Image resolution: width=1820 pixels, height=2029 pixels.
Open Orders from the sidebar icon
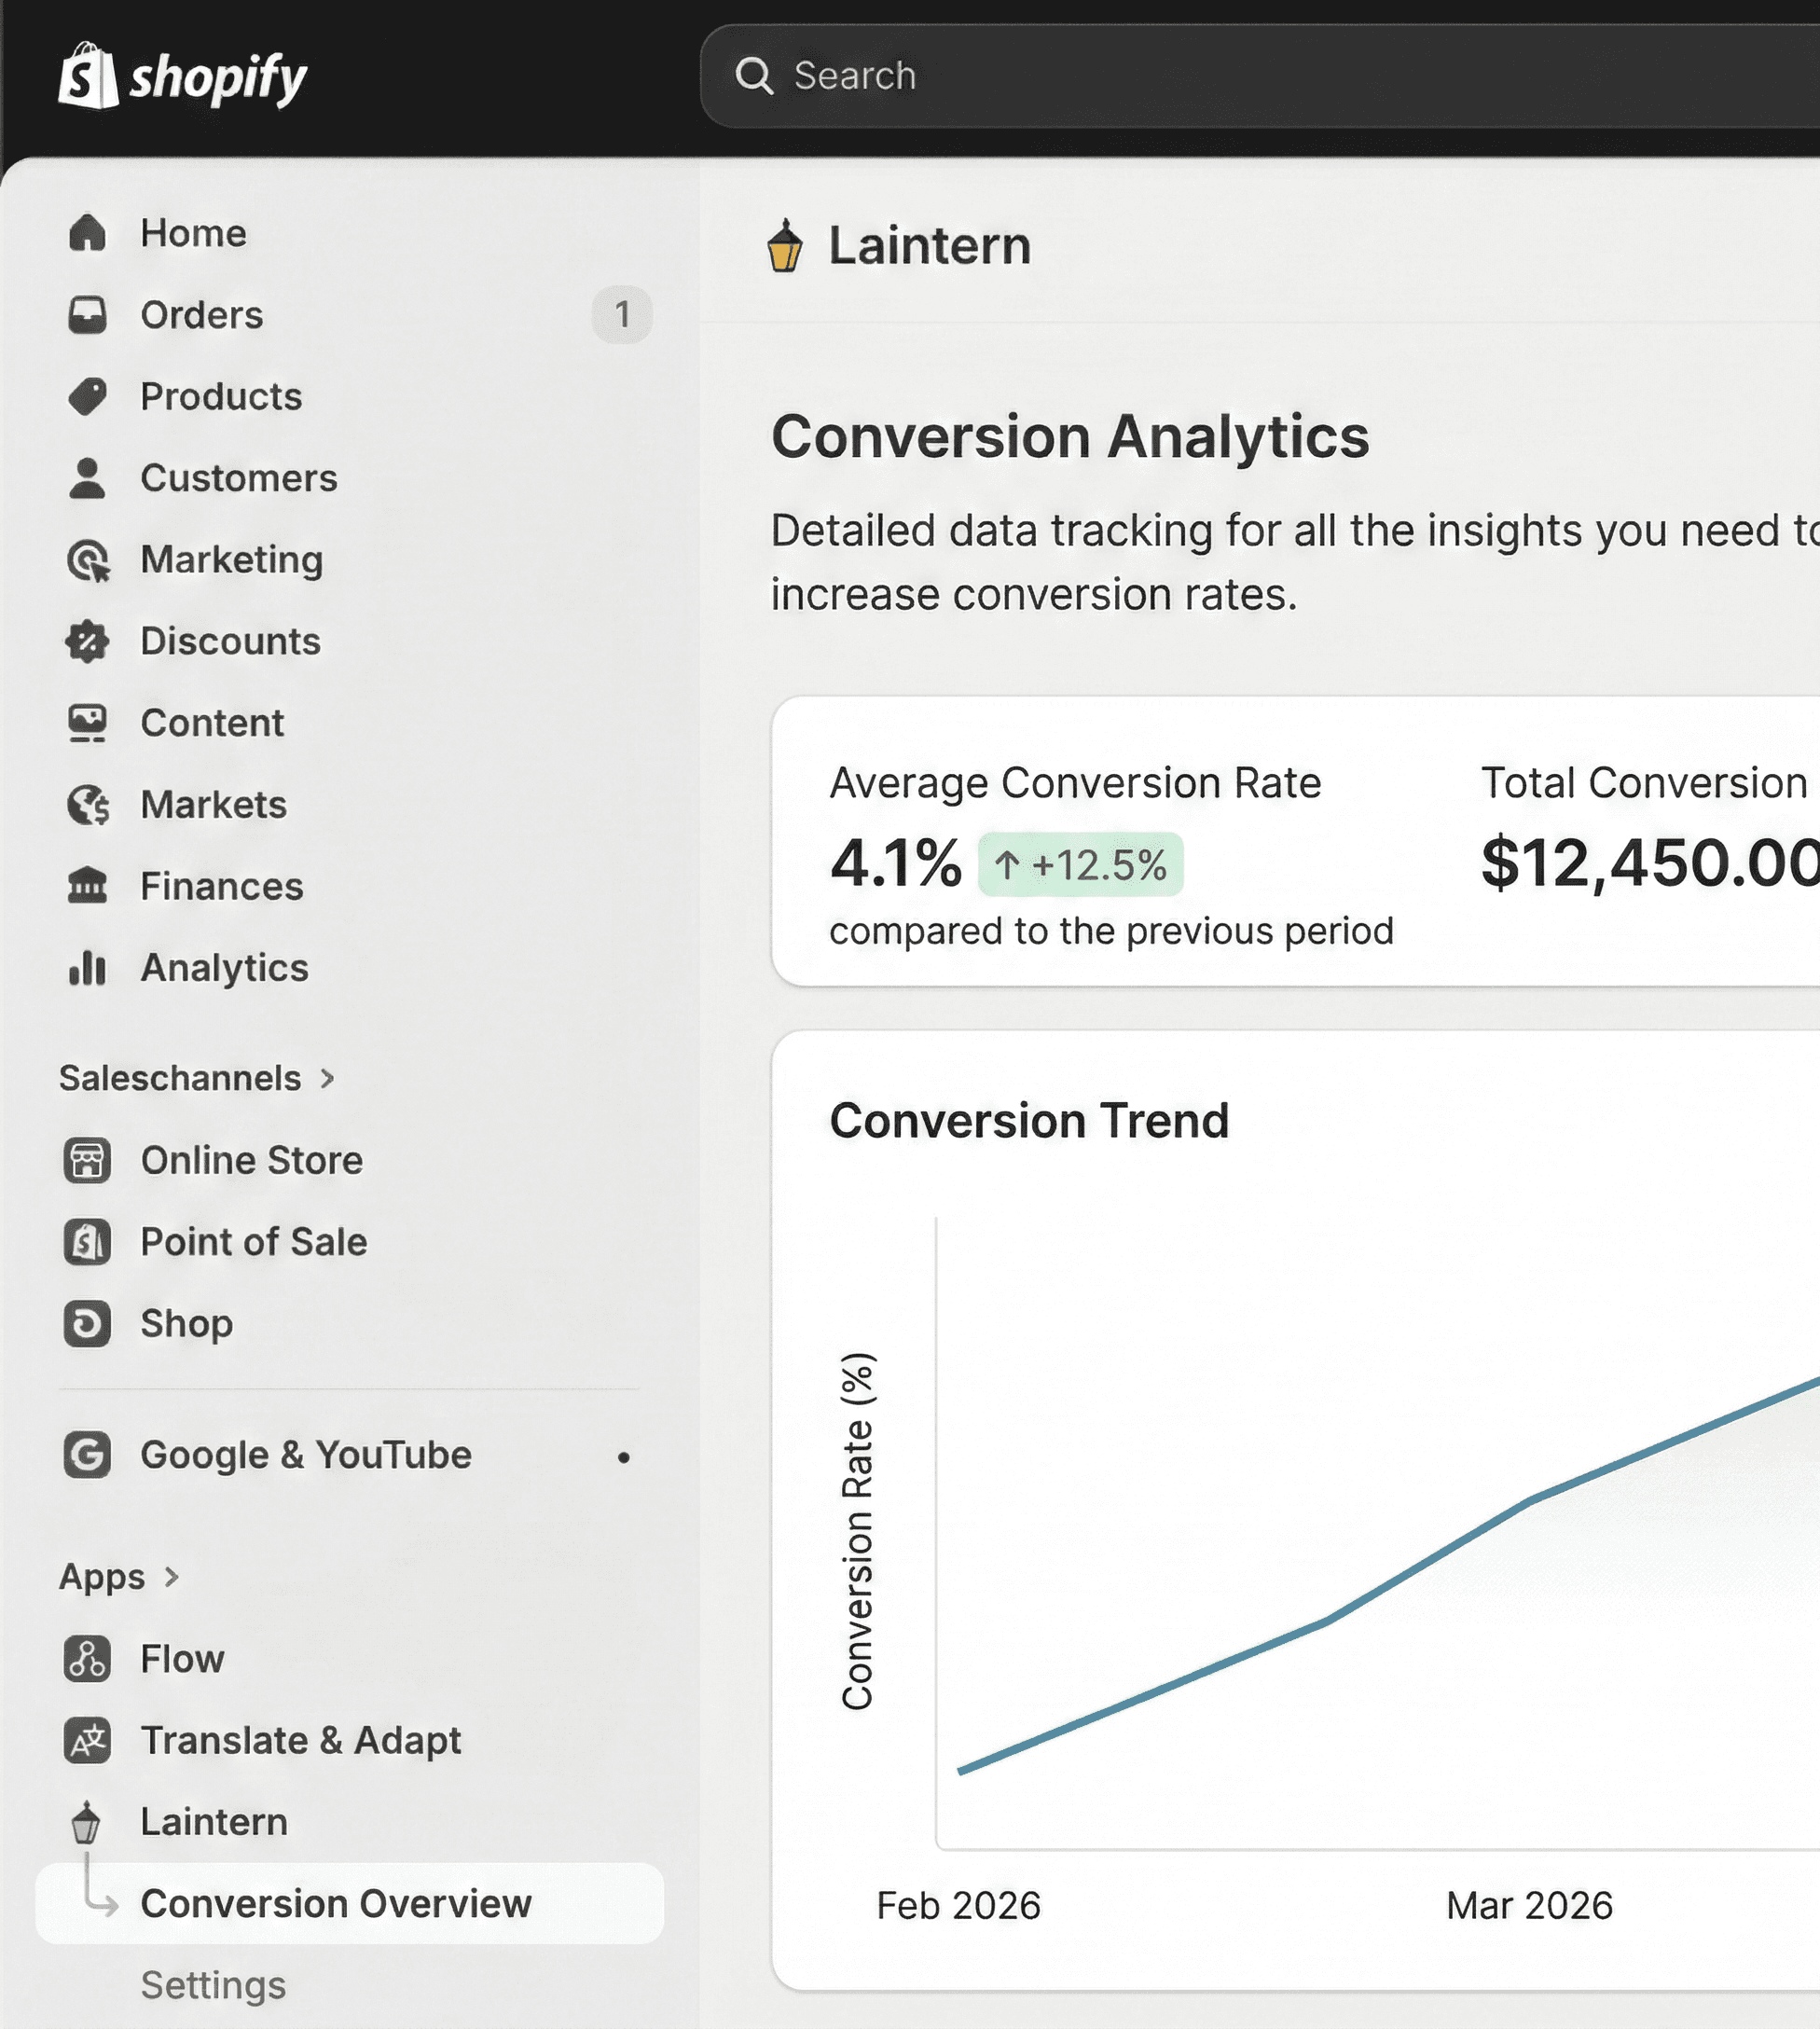click(88, 314)
